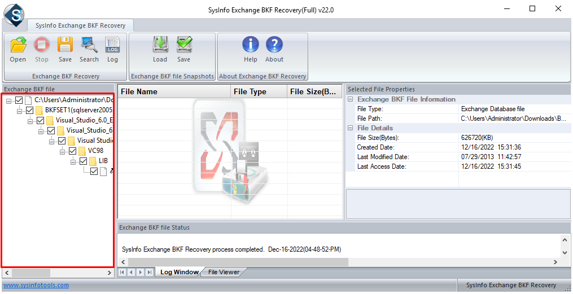Screen dimensions: 573x294
Task: Click the SysInfo application logo
Action: click(14, 15)
